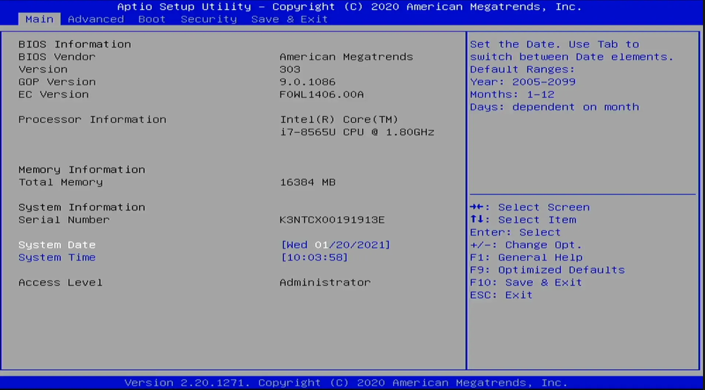Viewport: 705px width, 390px height.
Task: Switch to the Advanced tab
Action: [96, 19]
